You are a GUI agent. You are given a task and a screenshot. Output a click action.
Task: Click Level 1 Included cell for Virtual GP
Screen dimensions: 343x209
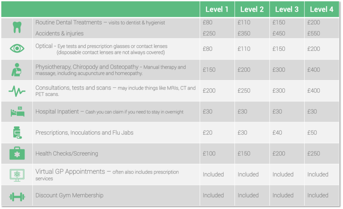(x=213, y=175)
